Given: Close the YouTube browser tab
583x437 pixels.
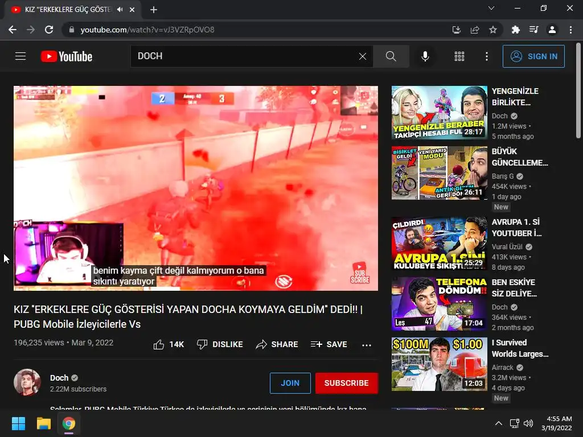Looking at the screenshot, I should pos(132,10).
